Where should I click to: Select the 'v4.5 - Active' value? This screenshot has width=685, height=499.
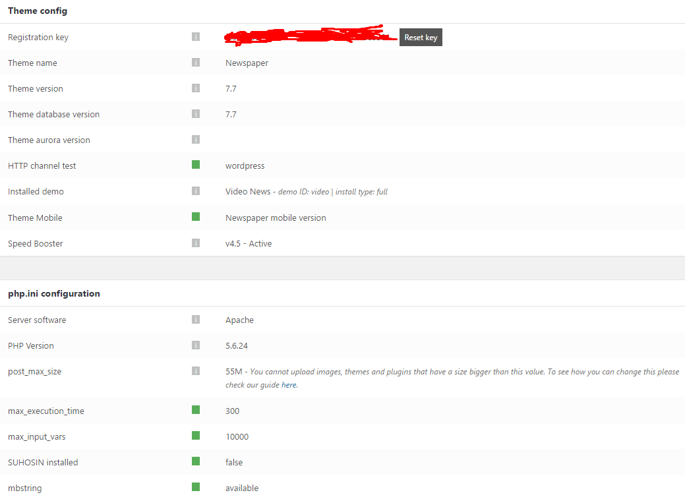point(249,244)
